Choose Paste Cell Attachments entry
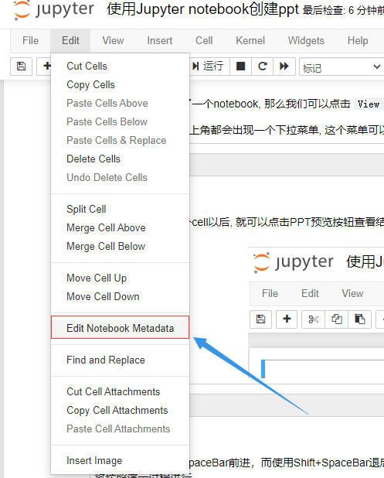 click(121, 429)
